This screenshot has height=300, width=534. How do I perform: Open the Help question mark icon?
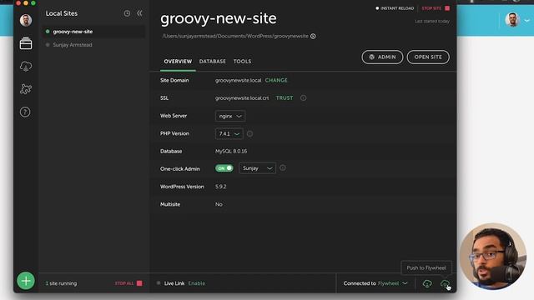tap(25, 112)
